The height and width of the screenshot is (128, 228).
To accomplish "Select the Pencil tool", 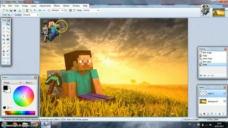I will [x=4, y=47].
